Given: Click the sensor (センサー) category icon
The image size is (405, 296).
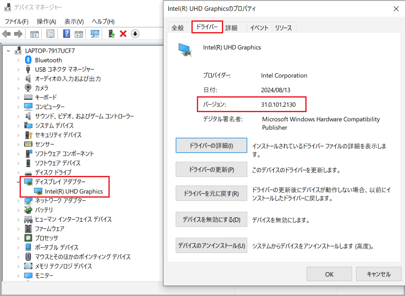Looking at the screenshot, I should [x=28, y=144].
